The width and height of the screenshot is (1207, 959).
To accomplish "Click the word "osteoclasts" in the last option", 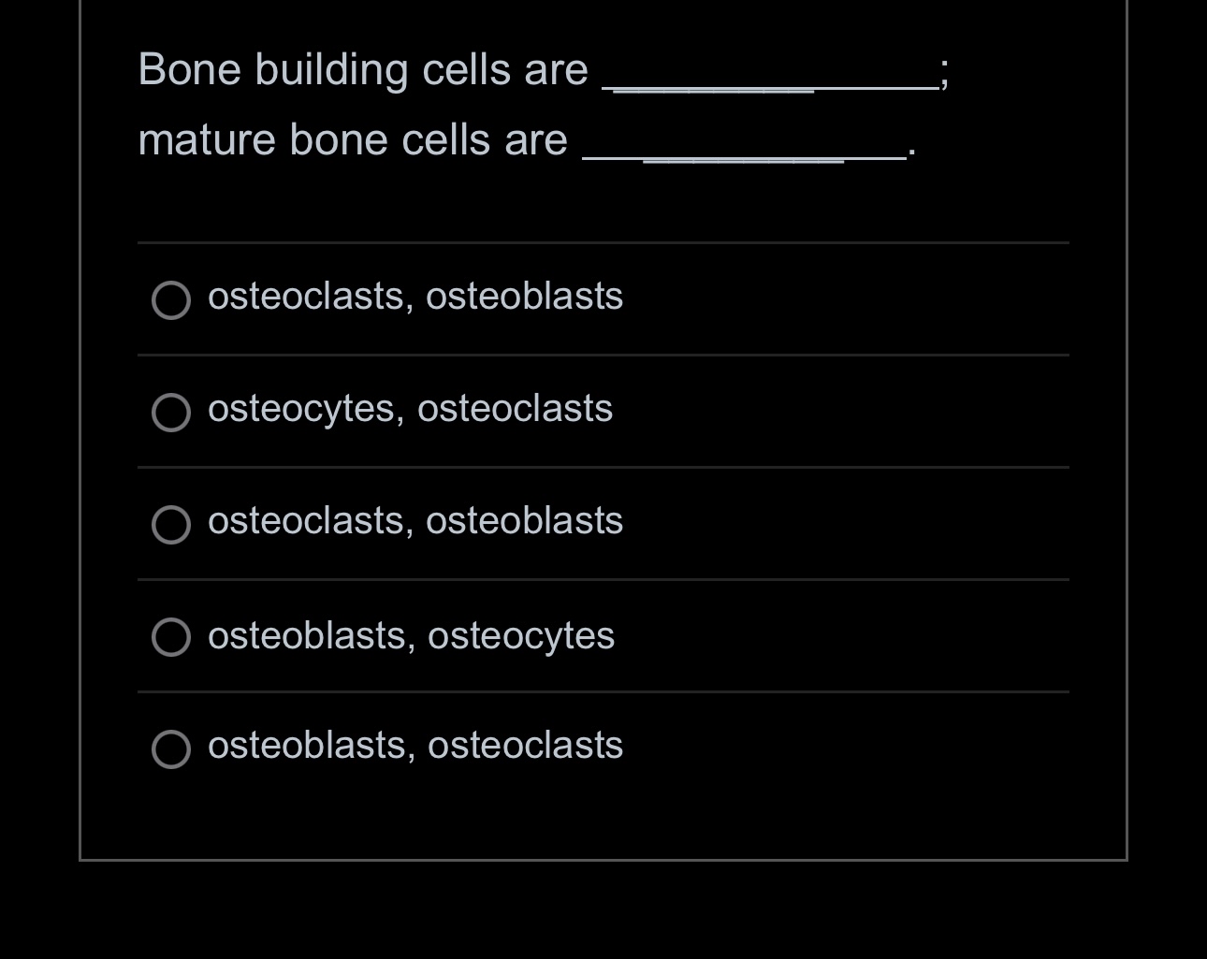I will pyautogui.click(x=525, y=746).
